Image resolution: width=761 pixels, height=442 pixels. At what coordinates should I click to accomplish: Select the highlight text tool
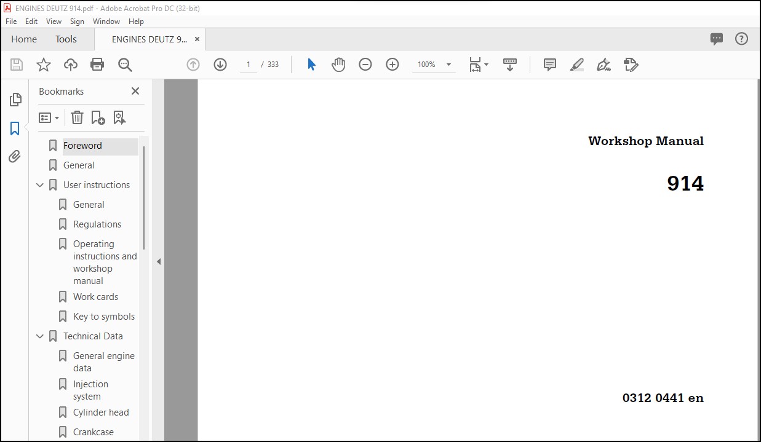click(x=577, y=65)
